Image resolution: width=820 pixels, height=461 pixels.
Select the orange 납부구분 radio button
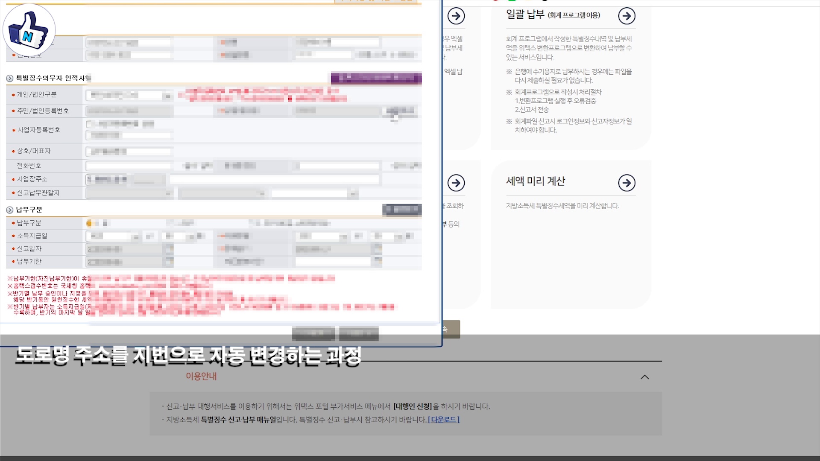pyautogui.click(x=89, y=223)
